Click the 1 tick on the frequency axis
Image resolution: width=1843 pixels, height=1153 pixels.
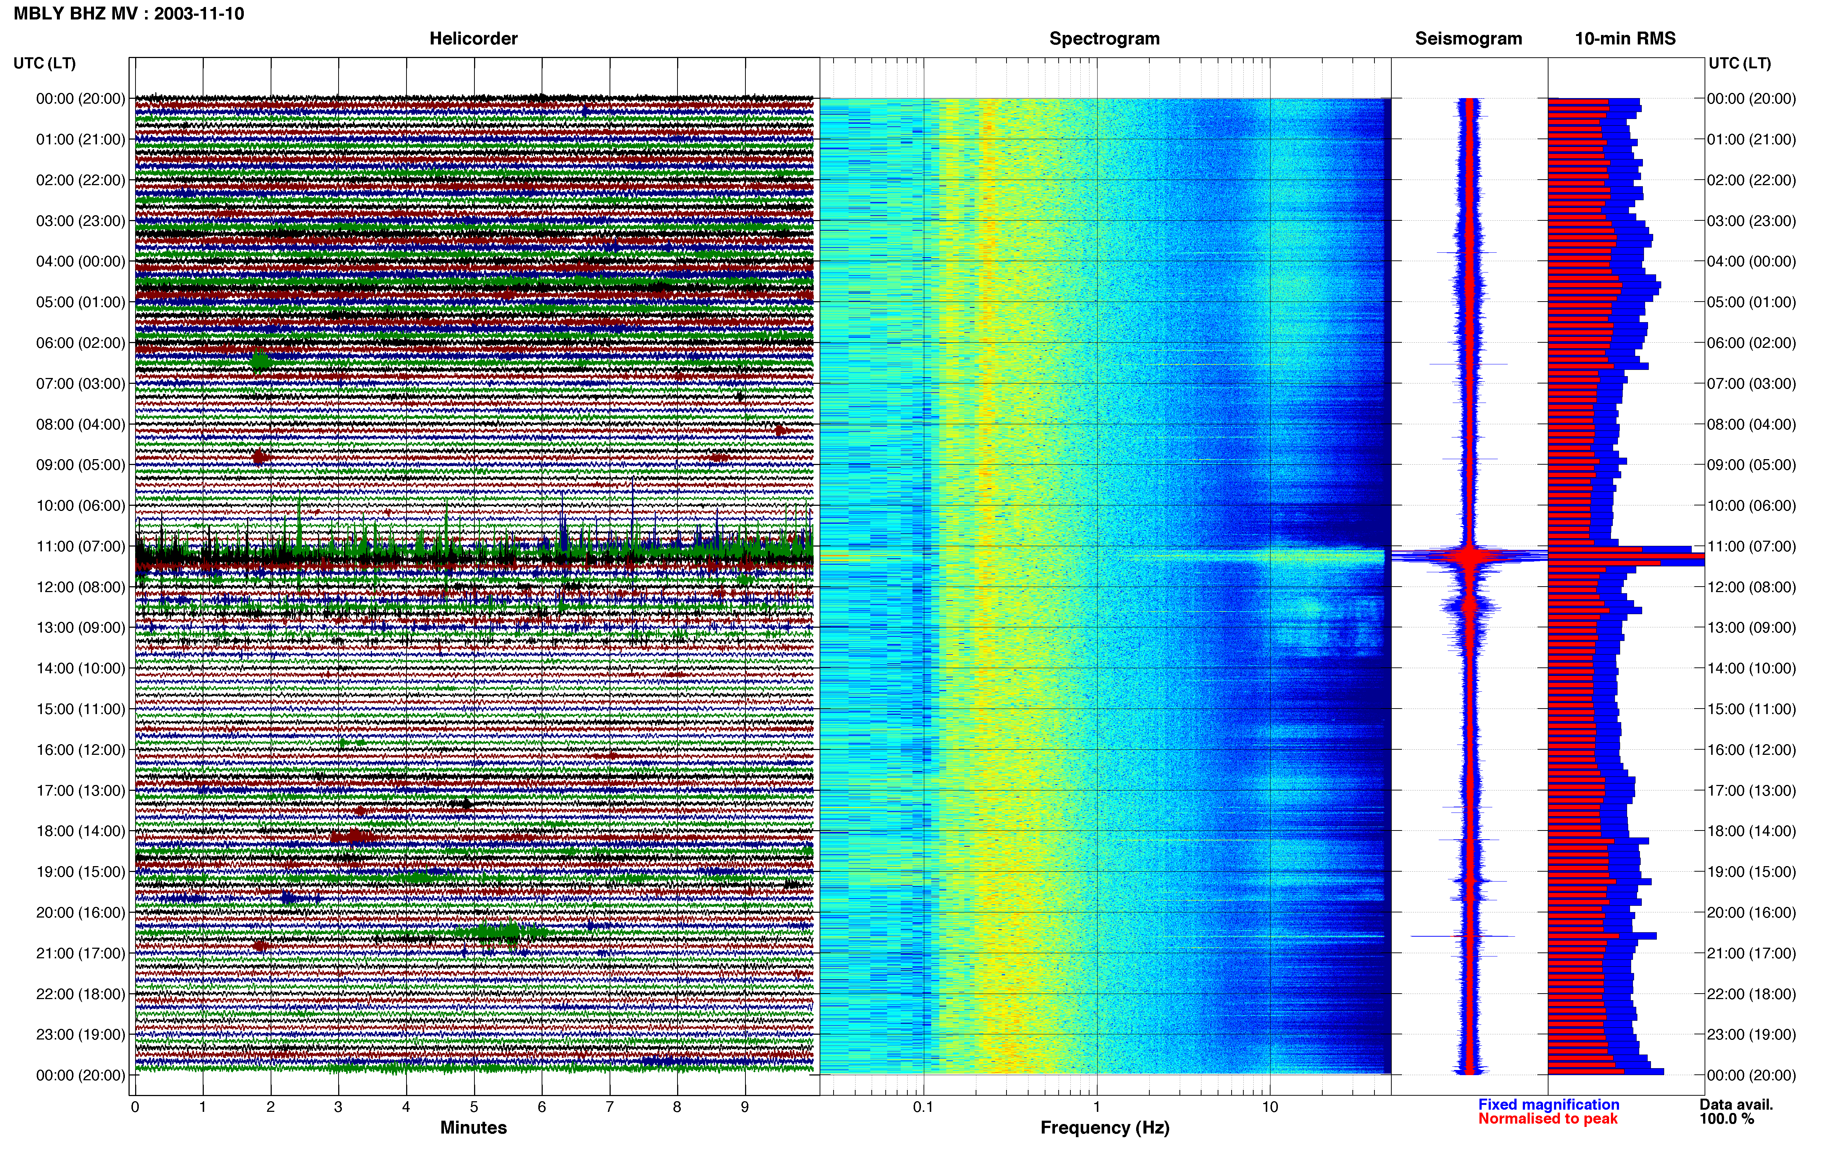click(x=1097, y=1107)
